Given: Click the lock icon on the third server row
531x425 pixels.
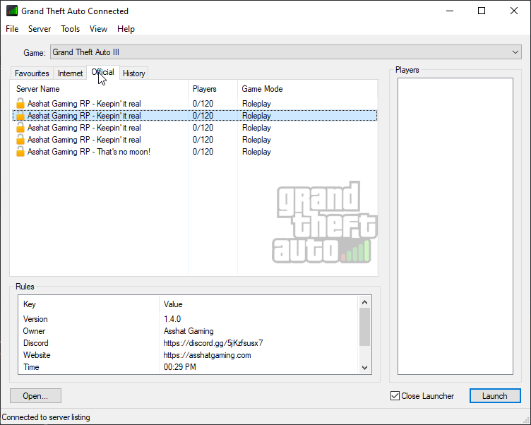Looking at the screenshot, I should tap(20, 128).
